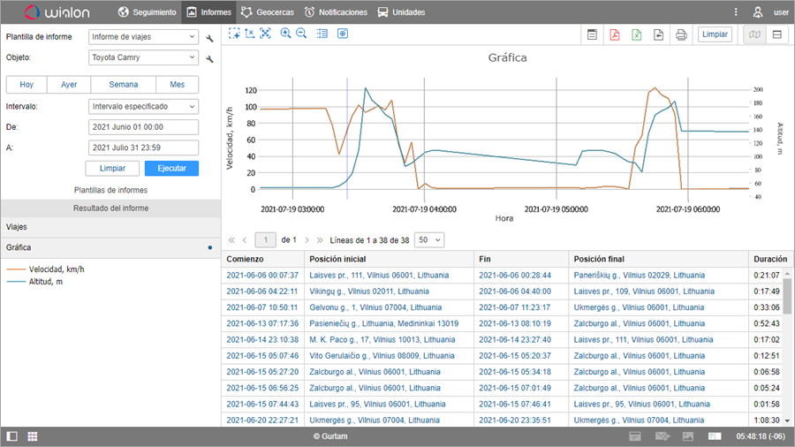This screenshot has width=795, height=447.
Task: Open the apps grid icon in bottom bar
Action: (33, 436)
